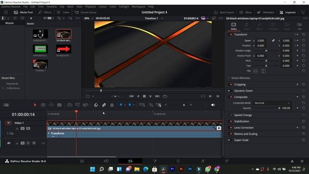Open the Fusion menu
The width and height of the screenshot is (309, 174).
tap(102, 7)
